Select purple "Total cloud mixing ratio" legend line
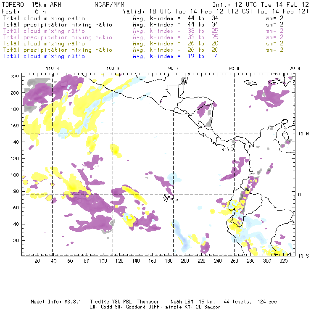Viewport: 311px width, 311px height. [44, 31]
